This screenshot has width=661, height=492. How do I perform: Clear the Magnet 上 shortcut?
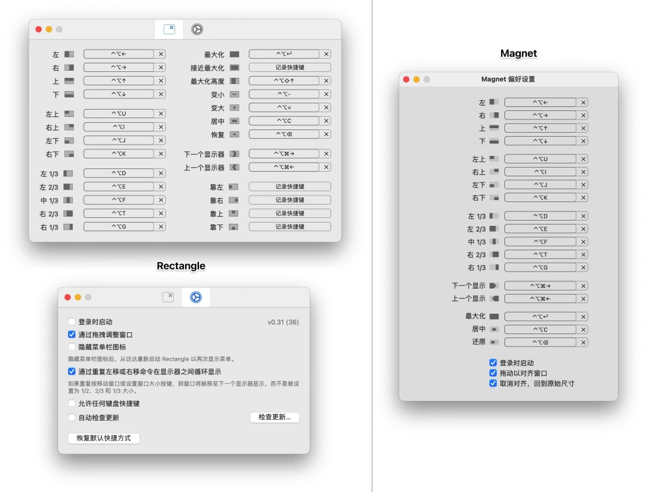[x=584, y=128]
